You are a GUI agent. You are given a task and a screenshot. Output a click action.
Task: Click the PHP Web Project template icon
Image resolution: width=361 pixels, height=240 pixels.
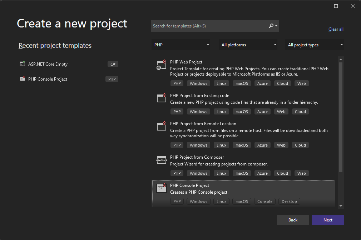pyautogui.click(x=161, y=65)
